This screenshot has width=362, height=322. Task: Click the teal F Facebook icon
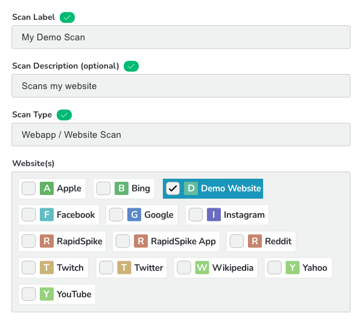pyautogui.click(x=46, y=214)
